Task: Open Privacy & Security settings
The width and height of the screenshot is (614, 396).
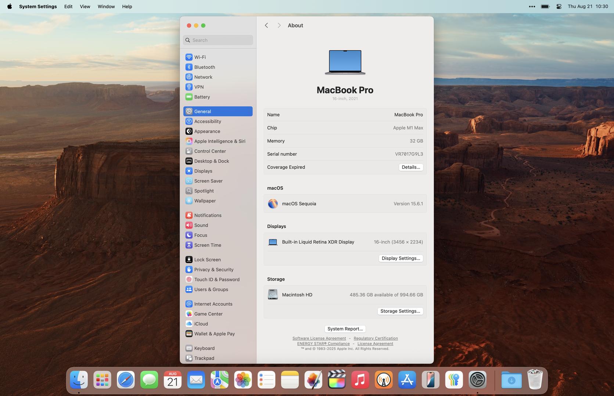Action: click(218, 269)
